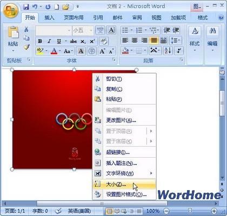Apply red font color
This screenshot has width=227, height=216.
coord(54,51)
